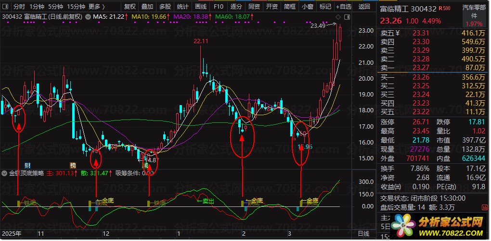Click the 23.49 peak price label

(318, 26)
